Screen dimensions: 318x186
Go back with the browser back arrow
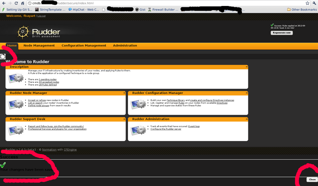(4, 3)
